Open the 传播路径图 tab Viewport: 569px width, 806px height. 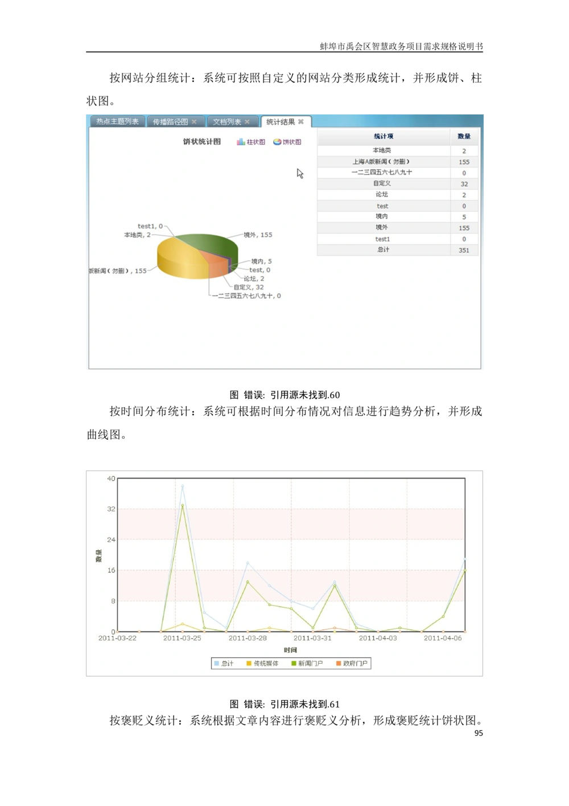pos(171,121)
